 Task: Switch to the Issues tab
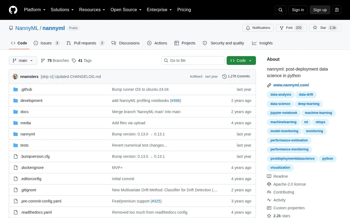(x=46, y=43)
